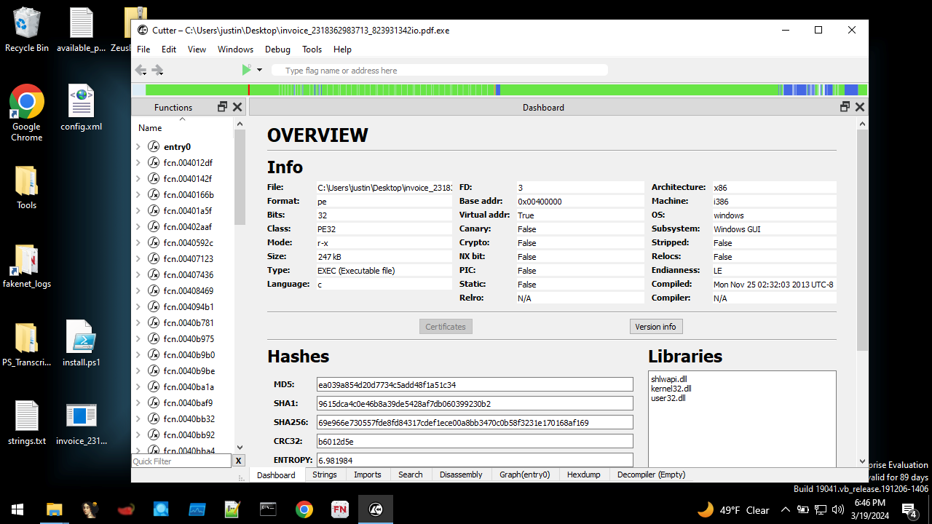Image resolution: width=932 pixels, height=524 pixels.
Task: Open FakeNet from the taskbar
Action: pos(339,509)
